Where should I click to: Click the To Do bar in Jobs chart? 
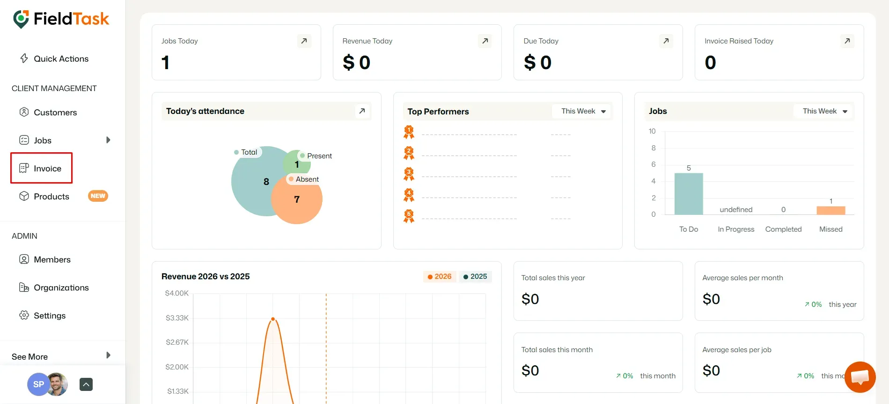(x=689, y=194)
